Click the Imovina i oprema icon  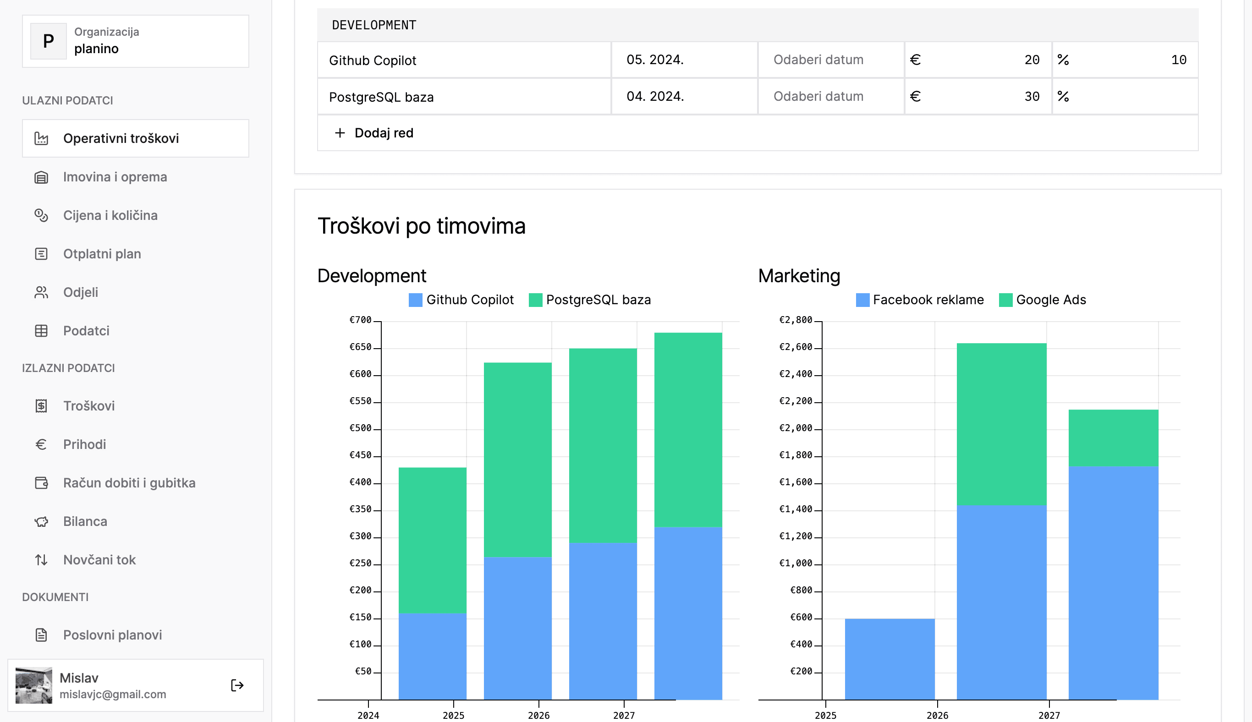click(41, 177)
